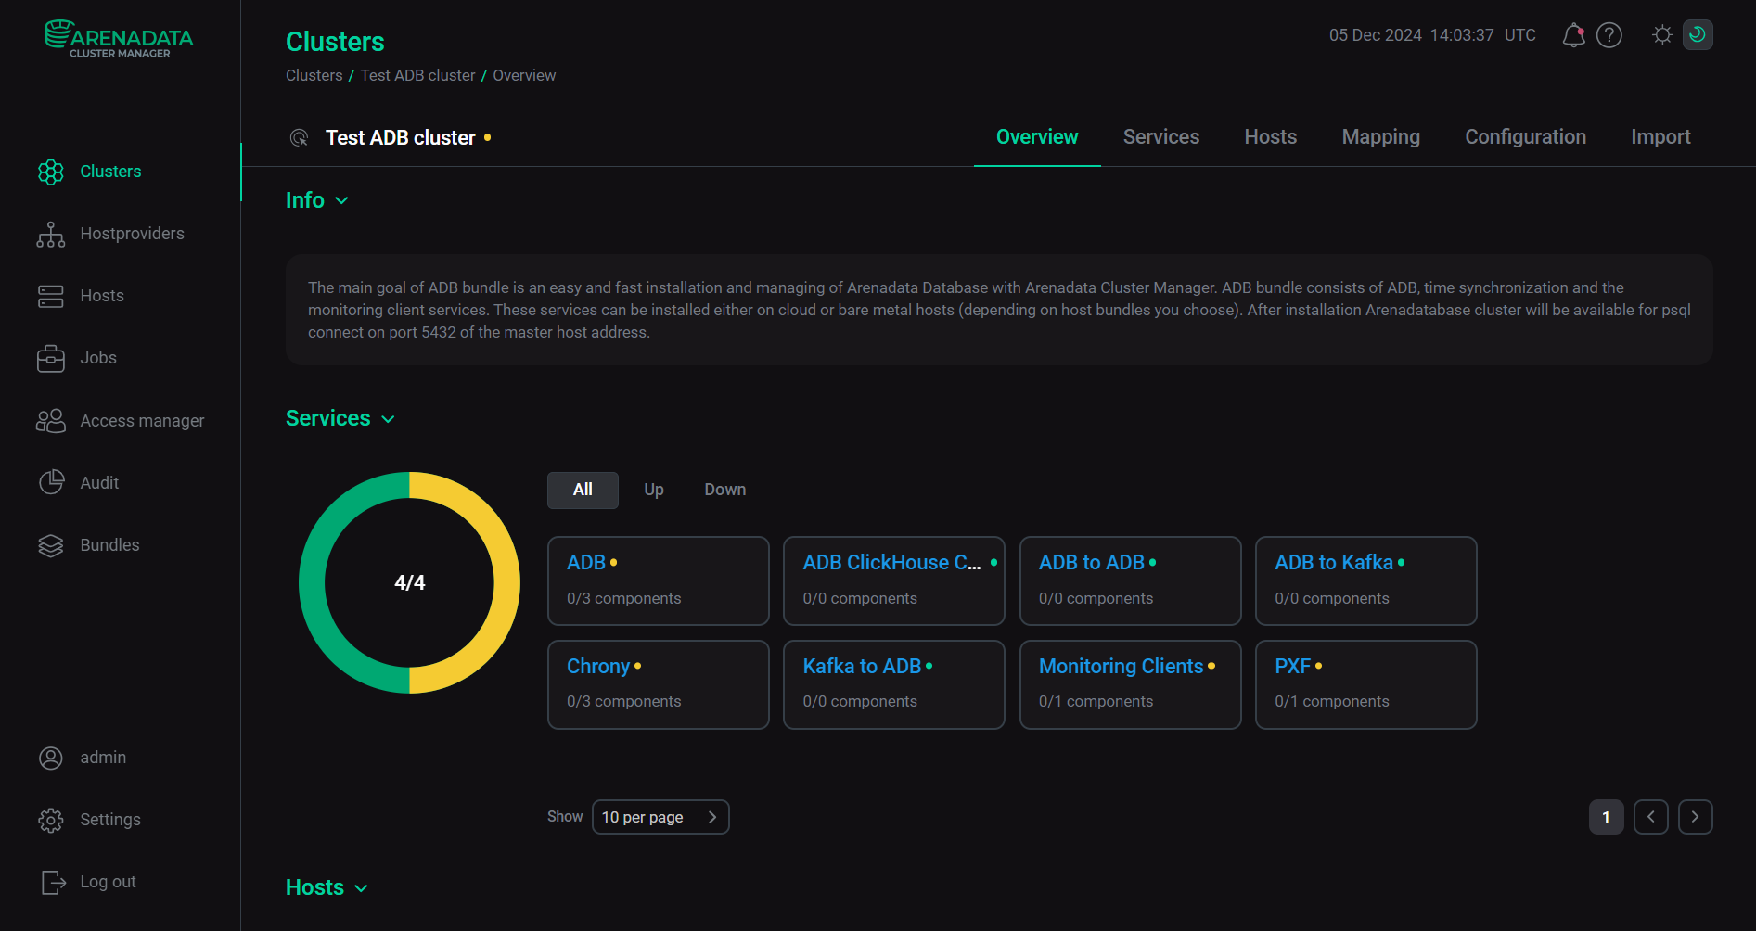
Task: Open the PXF service card
Action: [x=1366, y=685]
